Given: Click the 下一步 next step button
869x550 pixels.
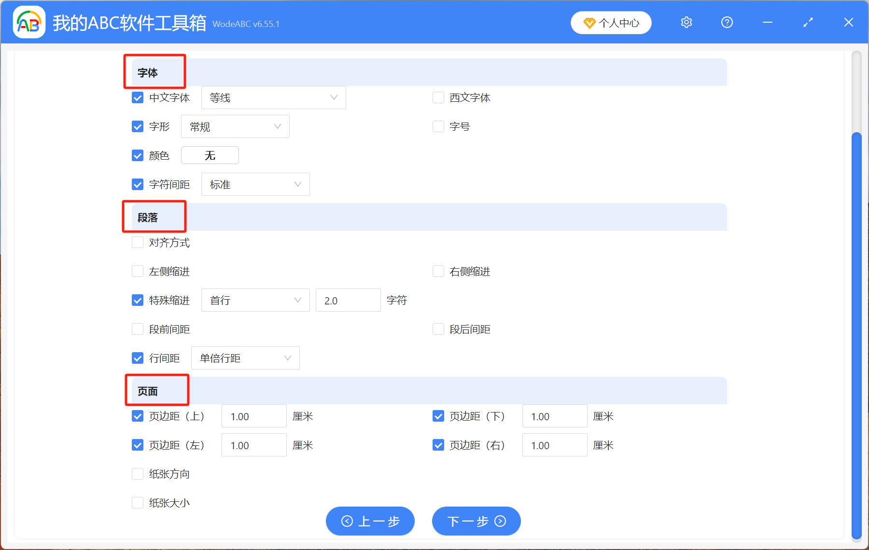Looking at the screenshot, I should [x=476, y=521].
